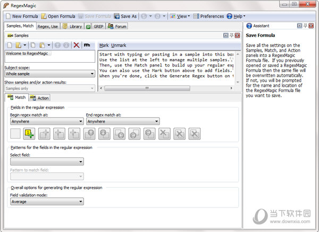Click the Redo arrow in main toolbar
Image resolution: width=319 pixels, height=232 pixels.
click(x=157, y=16)
